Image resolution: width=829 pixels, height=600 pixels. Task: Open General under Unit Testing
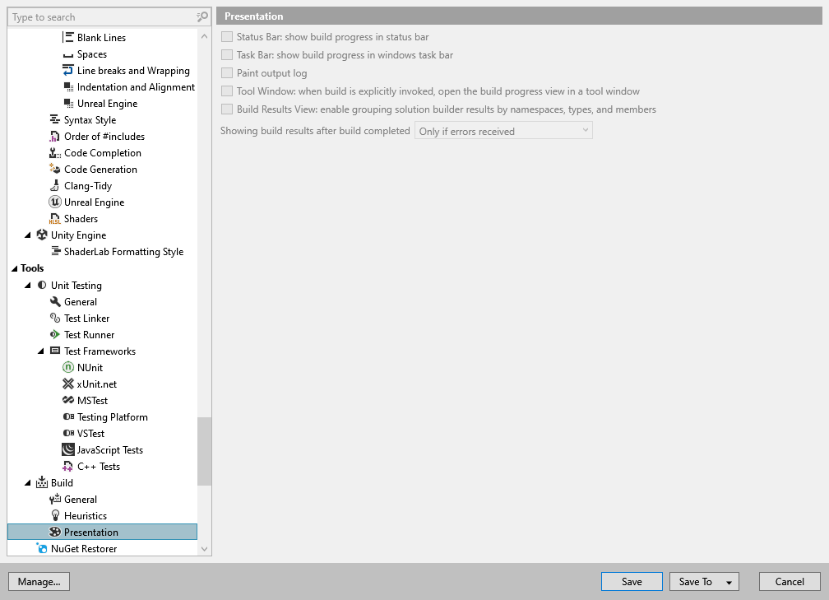81,301
